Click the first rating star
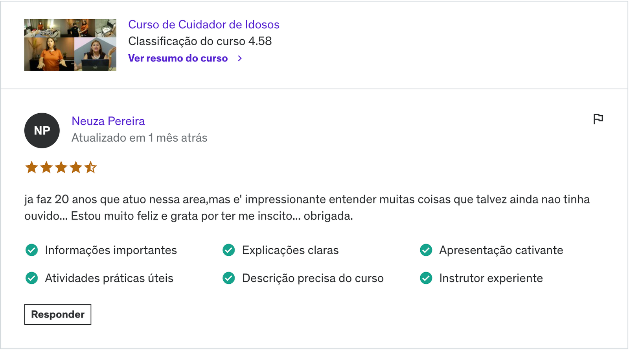The width and height of the screenshot is (629, 351). 31,167
